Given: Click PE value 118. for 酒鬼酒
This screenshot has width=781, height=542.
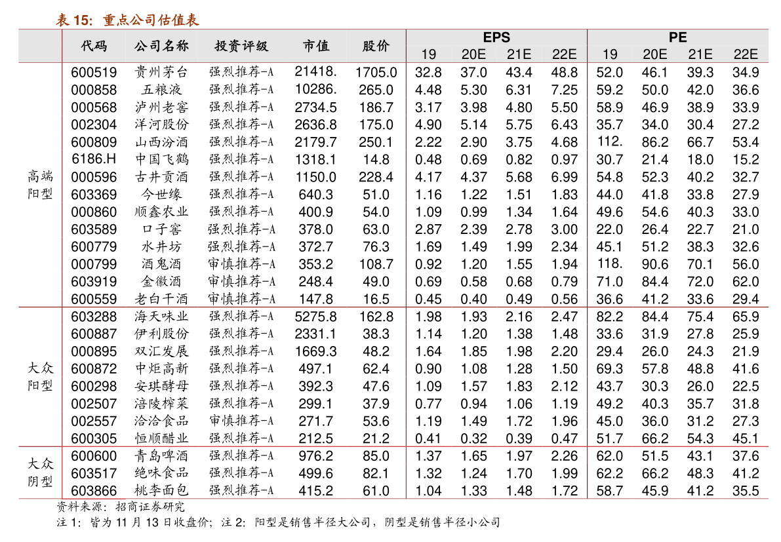Looking at the screenshot, I should pyautogui.click(x=610, y=263).
